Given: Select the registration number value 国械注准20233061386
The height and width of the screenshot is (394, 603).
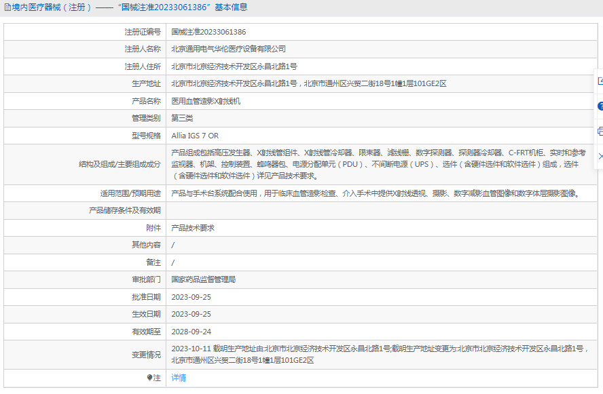Looking at the screenshot, I should [x=208, y=32].
